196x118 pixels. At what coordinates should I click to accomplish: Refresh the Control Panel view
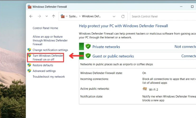[123, 16]
